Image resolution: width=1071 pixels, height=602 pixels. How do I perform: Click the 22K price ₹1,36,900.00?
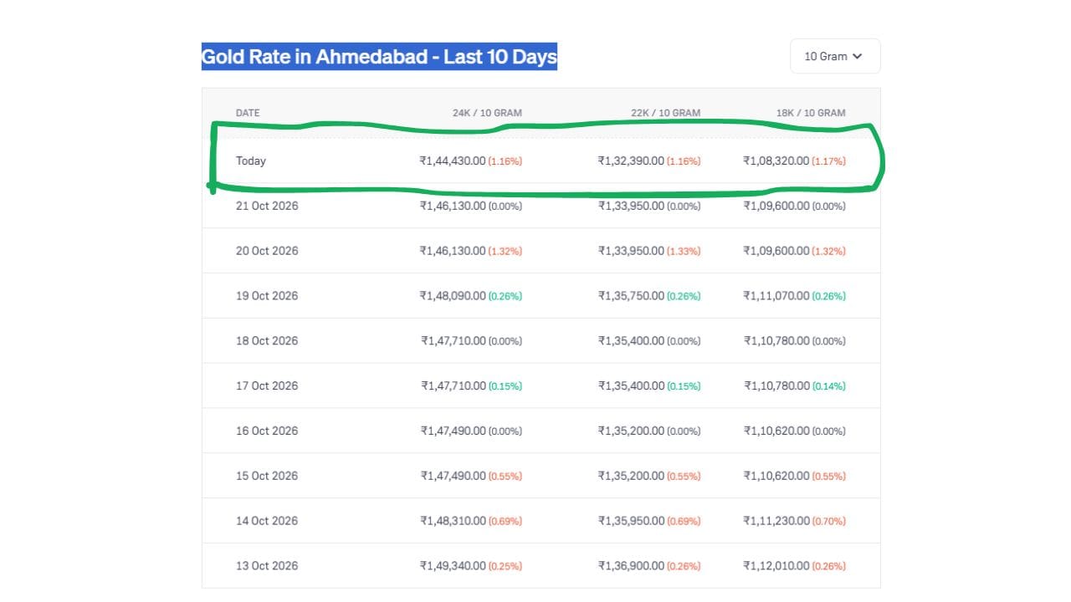[631, 566]
